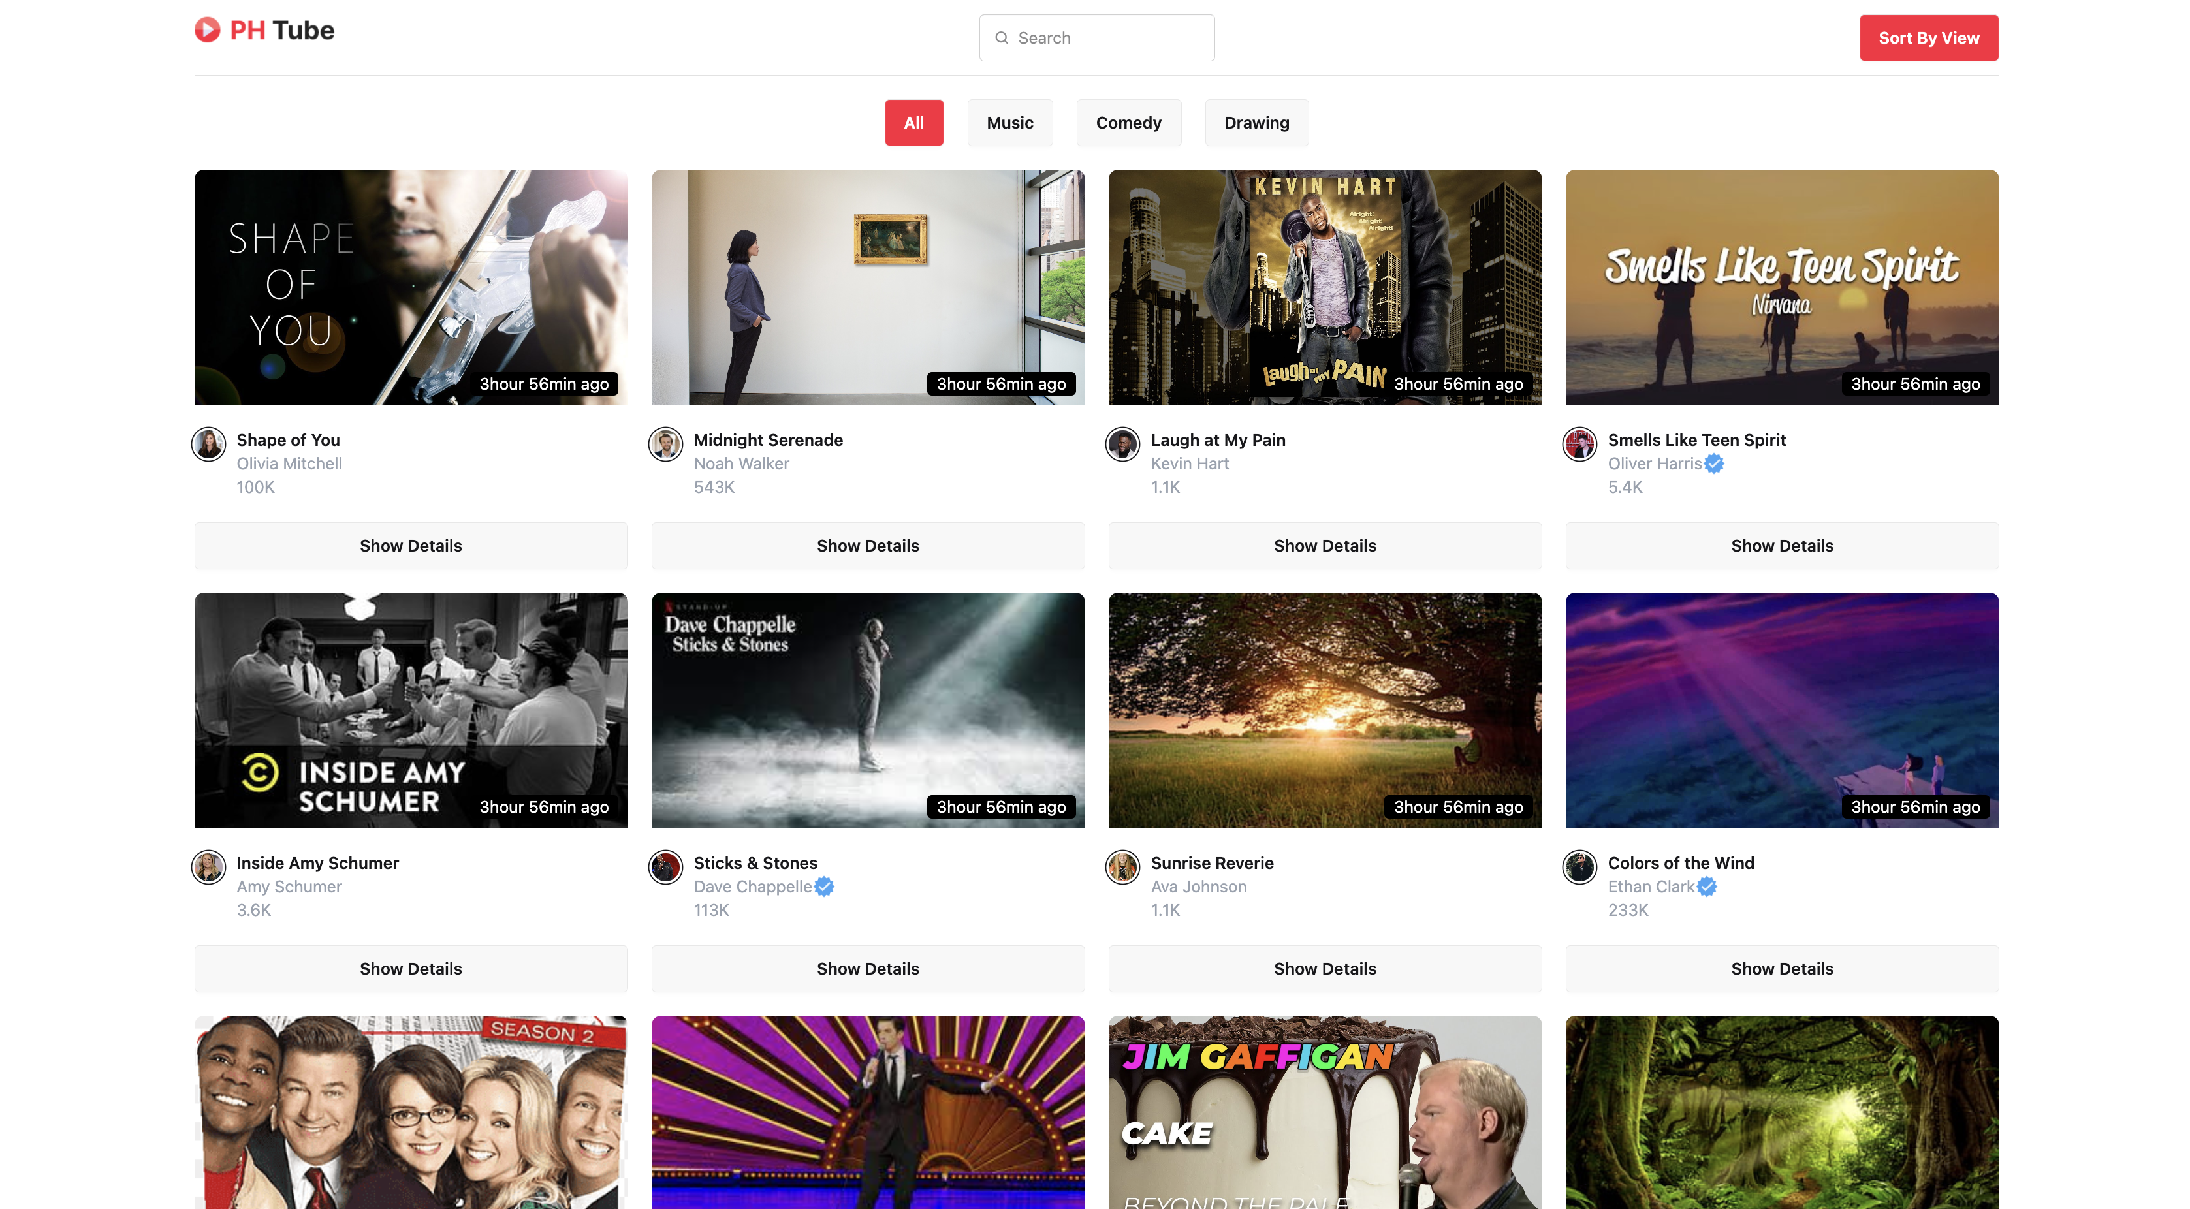This screenshot has width=2190, height=1209.
Task: Open the Inside Amy Schumer thumbnail
Action: click(411, 710)
